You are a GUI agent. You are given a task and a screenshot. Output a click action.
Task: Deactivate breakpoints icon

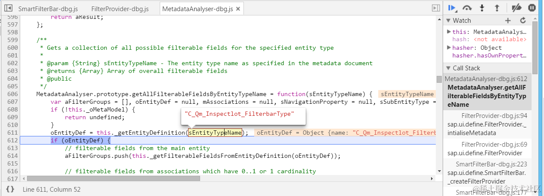517,8
